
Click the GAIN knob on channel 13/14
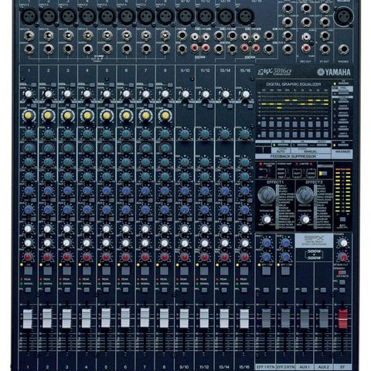(225, 94)
